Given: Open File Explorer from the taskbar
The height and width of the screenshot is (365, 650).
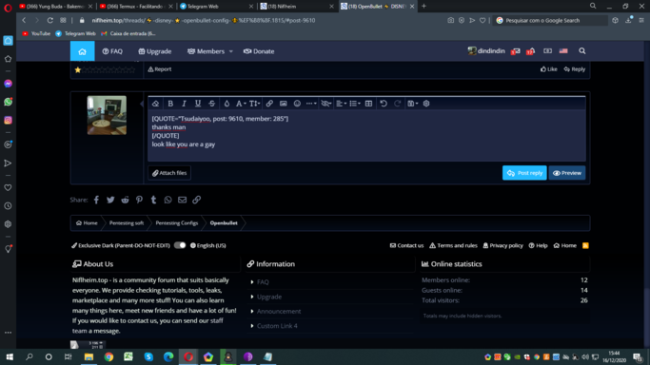Looking at the screenshot, I should pos(89,356).
